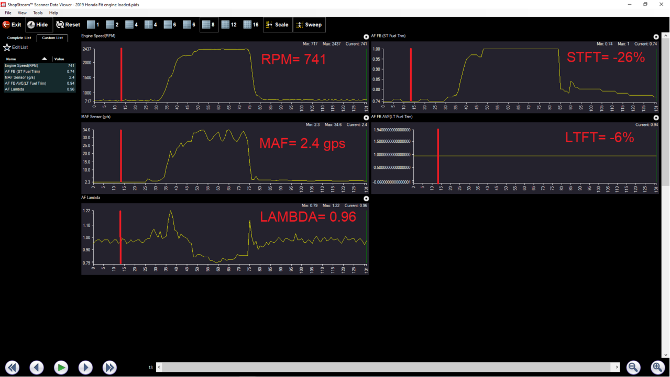Open the File menu

point(8,13)
